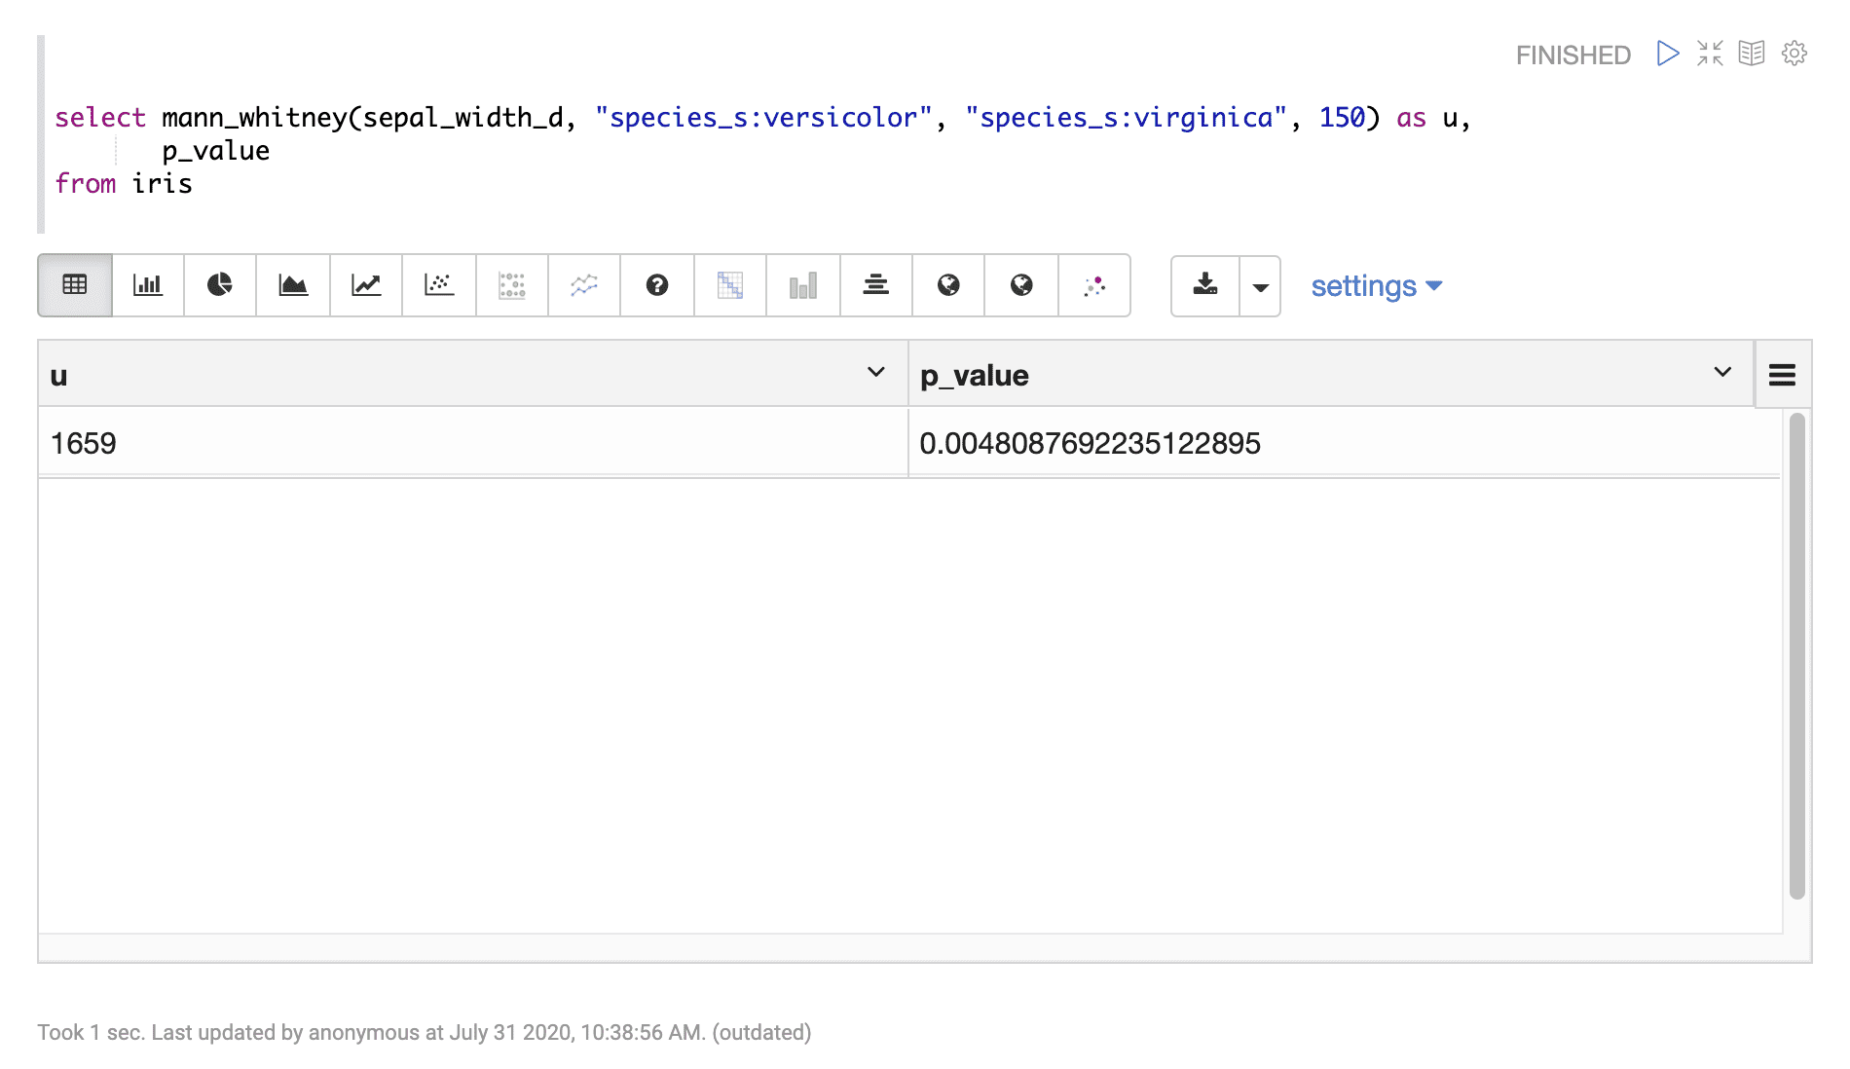1850x1069 pixels.
Task: Open paragraph settings gear icon
Action: coord(1794,54)
